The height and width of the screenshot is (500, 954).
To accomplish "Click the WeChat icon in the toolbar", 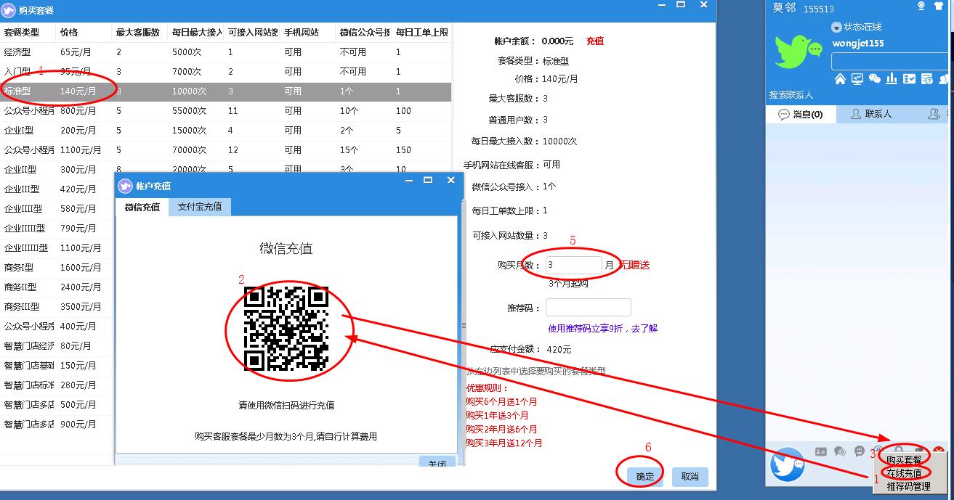I will [875, 79].
